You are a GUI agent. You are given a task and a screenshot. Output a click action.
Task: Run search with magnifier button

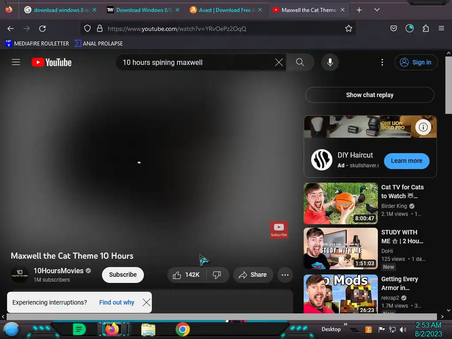300,62
